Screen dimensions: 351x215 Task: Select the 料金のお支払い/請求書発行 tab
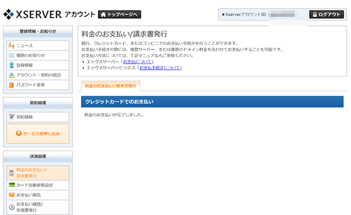click(111, 86)
